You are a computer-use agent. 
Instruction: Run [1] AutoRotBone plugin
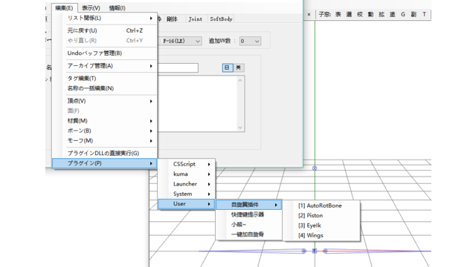click(x=322, y=206)
